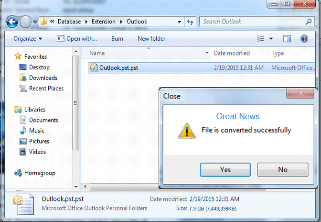The image size is (321, 222).
Task: Click New folder in the toolbar
Action: [x=151, y=39]
